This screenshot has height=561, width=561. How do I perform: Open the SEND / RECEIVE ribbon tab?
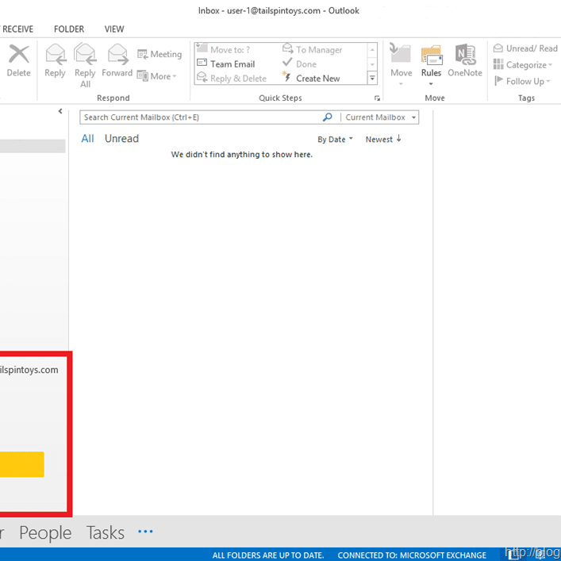[17, 29]
